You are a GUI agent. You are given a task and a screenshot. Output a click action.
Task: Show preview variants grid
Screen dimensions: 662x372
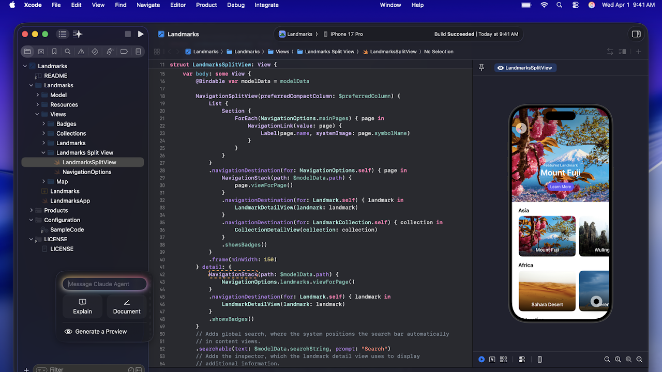[503, 359]
